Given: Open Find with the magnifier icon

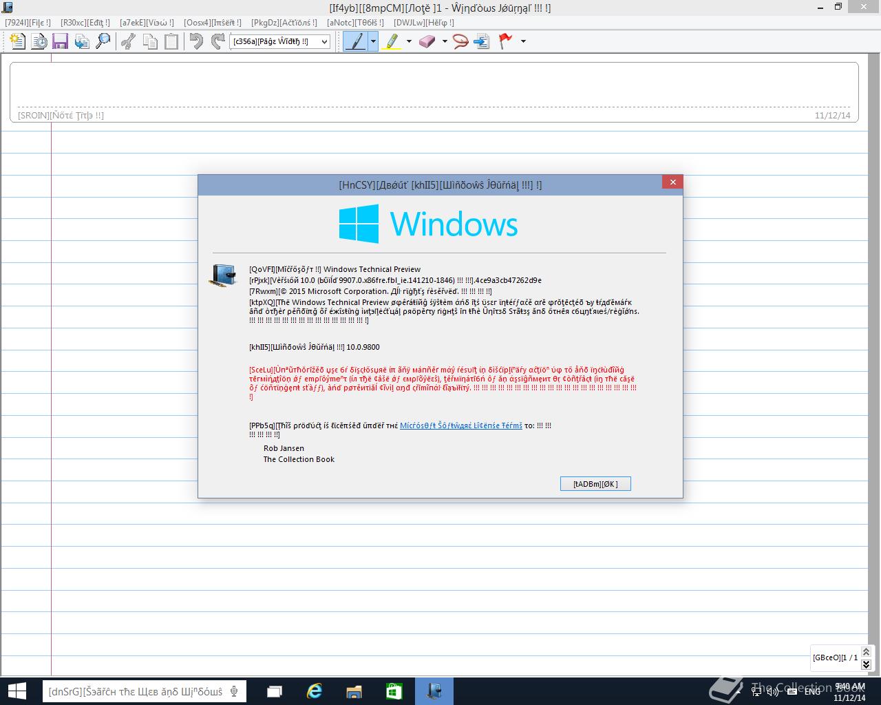Looking at the screenshot, I should tap(103, 41).
